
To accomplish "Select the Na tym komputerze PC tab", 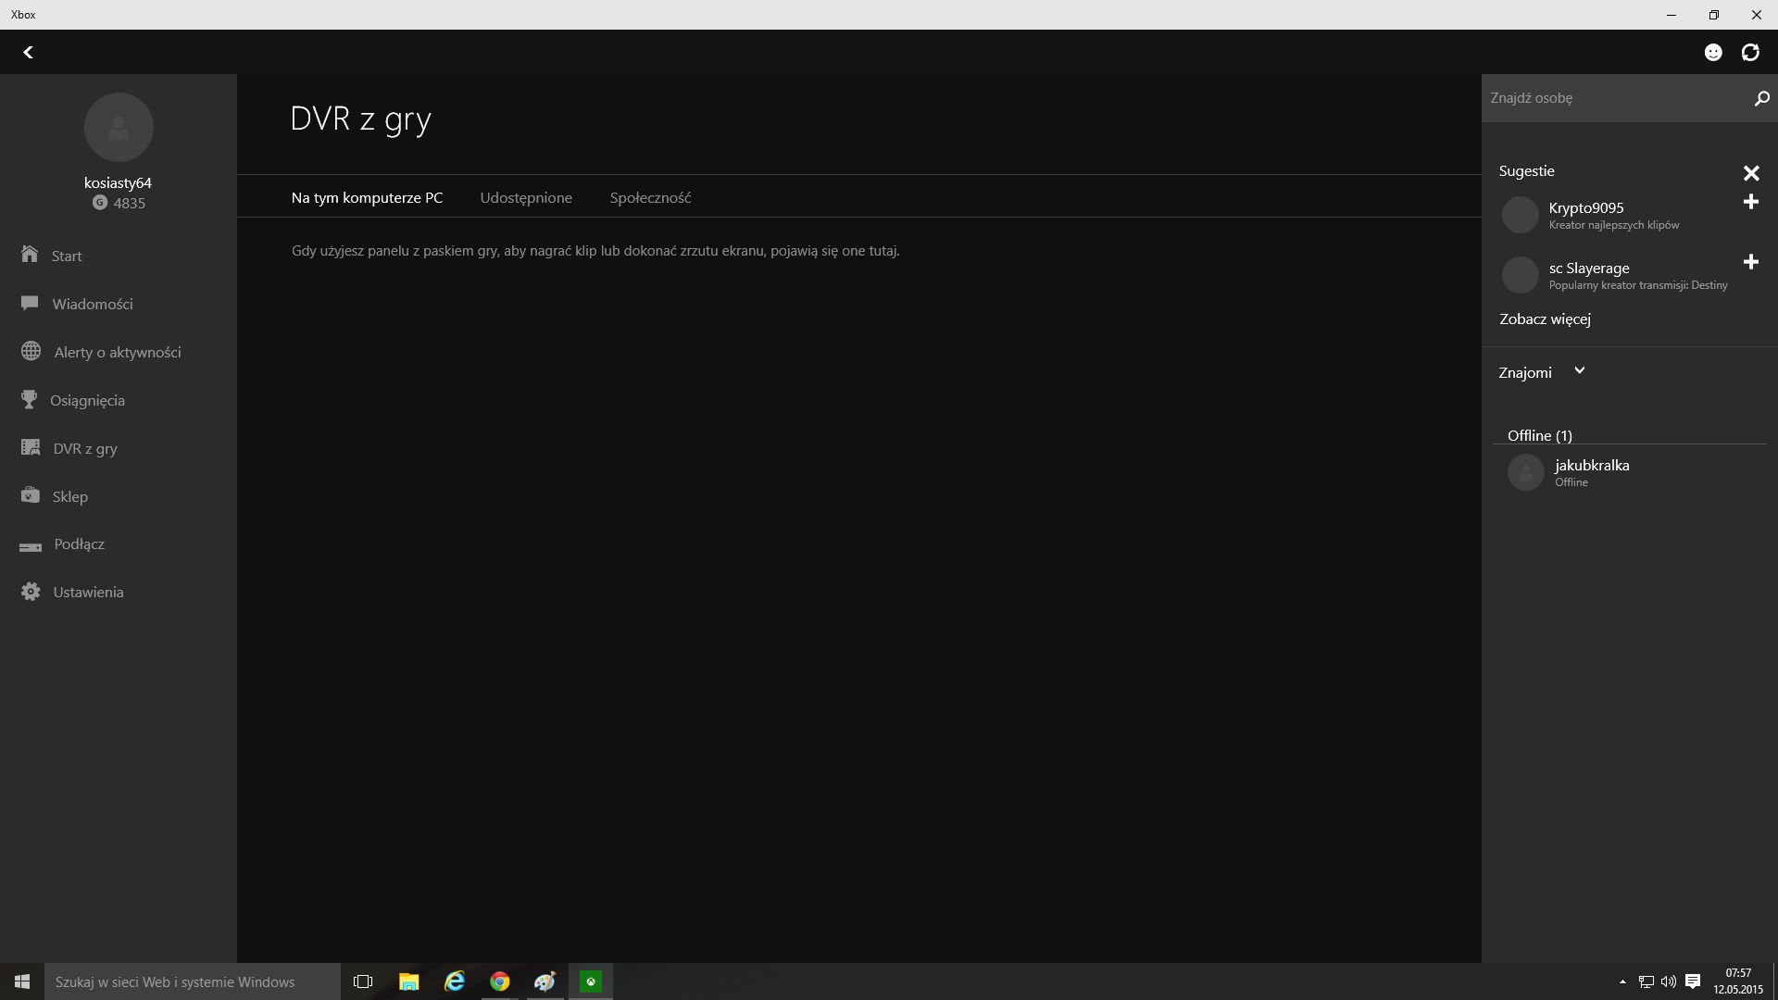I will click(367, 197).
